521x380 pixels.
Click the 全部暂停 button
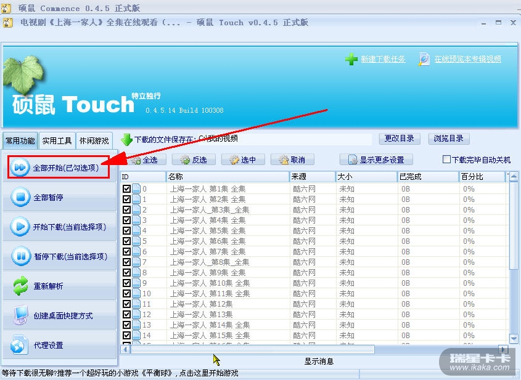pos(59,197)
